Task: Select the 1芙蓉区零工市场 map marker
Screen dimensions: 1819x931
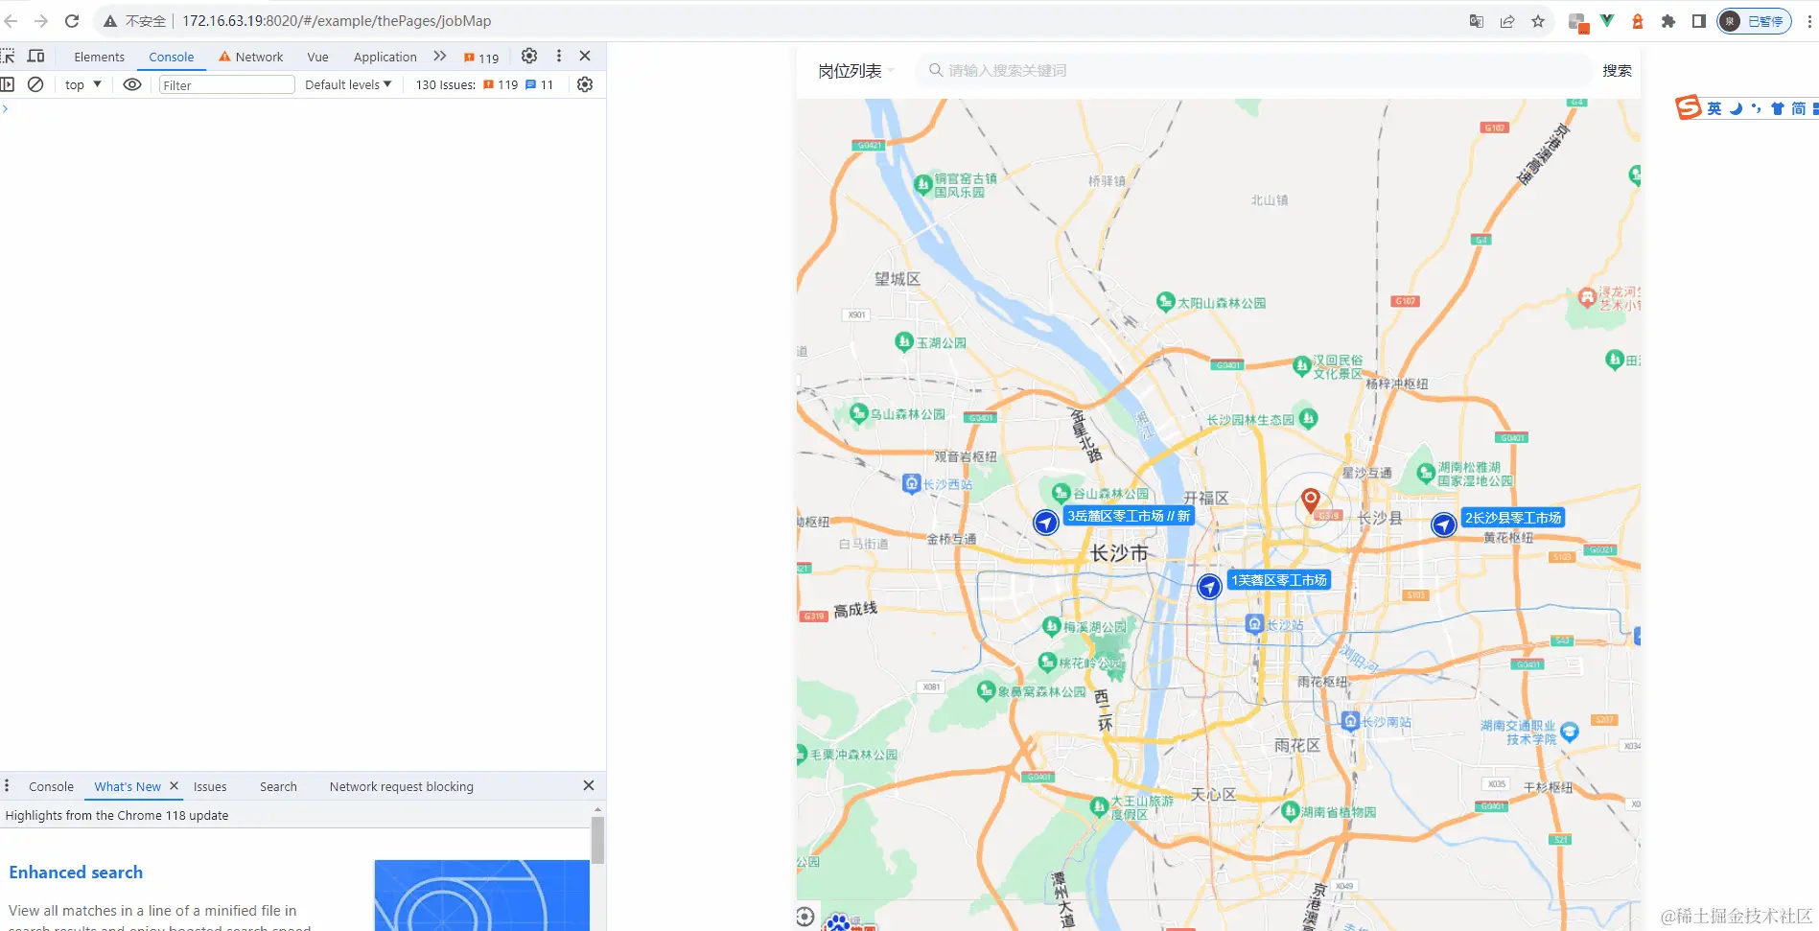Action: pos(1210,586)
